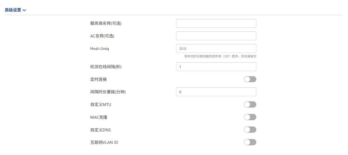This screenshot has width=348, height=155.
Task: Toggle the 自定义DNS switch on
Action: click(x=250, y=130)
